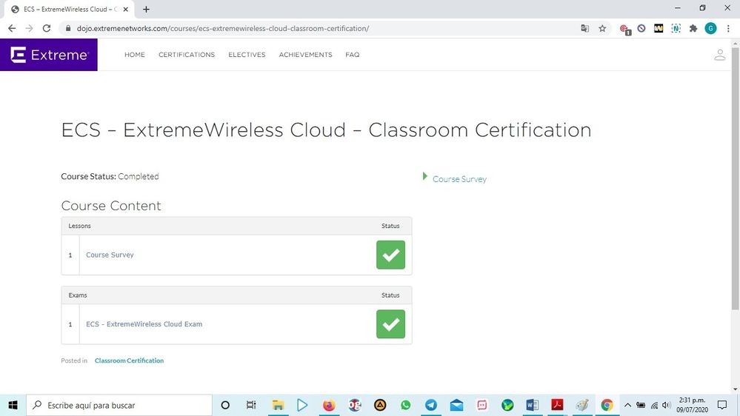Open File Explorer from the taskbar
The image size is (740, 416).
click(278, 405)
